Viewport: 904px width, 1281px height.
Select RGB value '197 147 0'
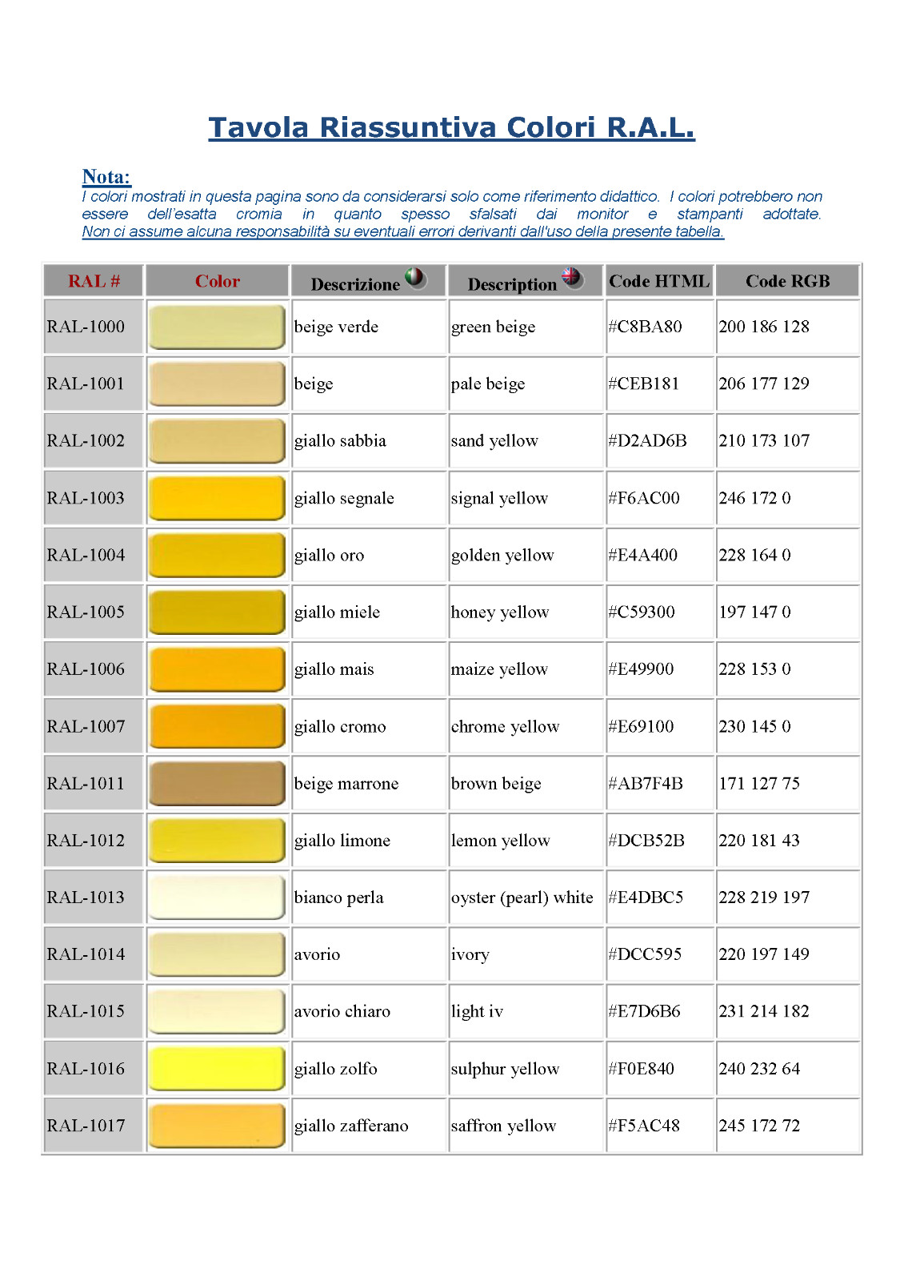pyautogui.click(x=754, y=612)
